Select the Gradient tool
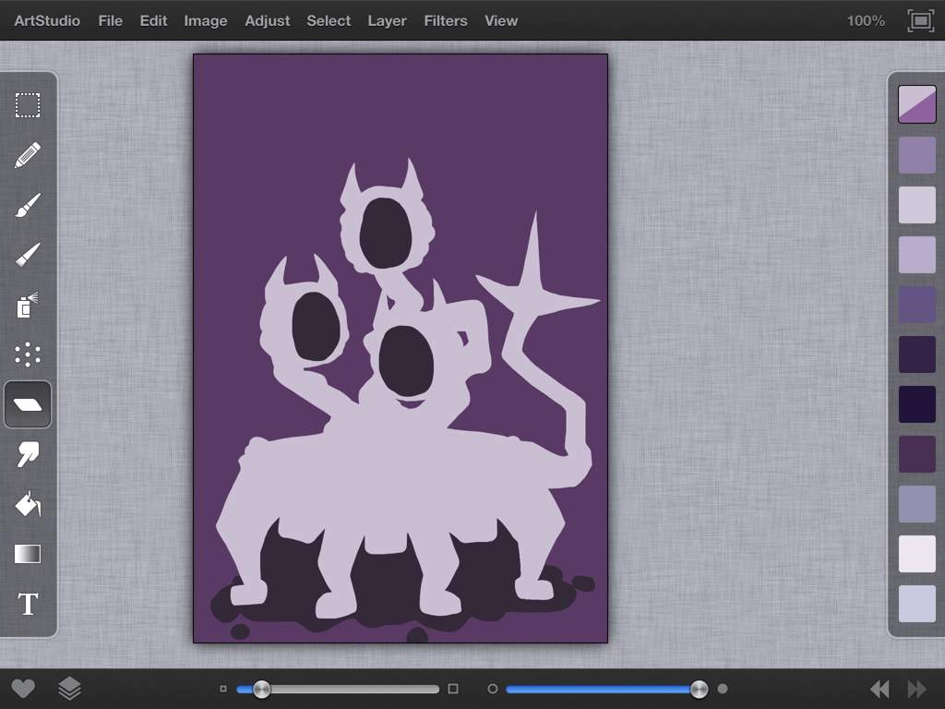Screen dimensions: 945x709 click(28, 554)
